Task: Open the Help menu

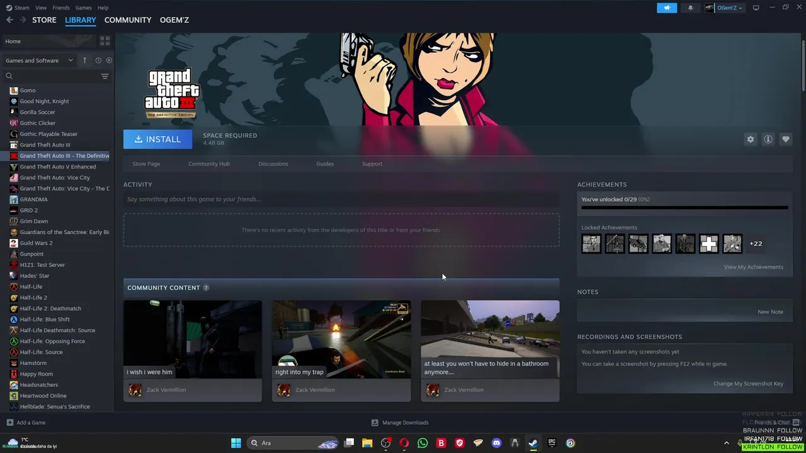Action: (103, 8)
